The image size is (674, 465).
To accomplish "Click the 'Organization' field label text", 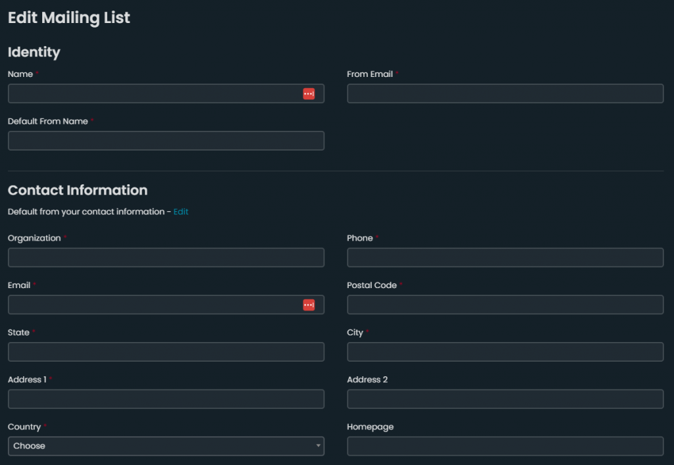I will click(x=34, y=238).
